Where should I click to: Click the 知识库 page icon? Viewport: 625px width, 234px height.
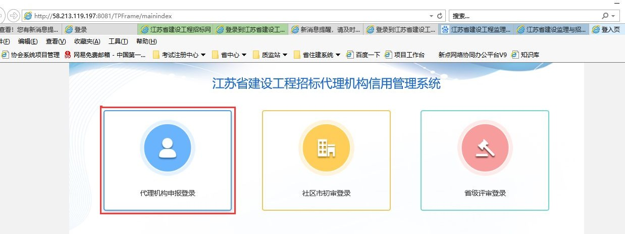pos(515,55)
